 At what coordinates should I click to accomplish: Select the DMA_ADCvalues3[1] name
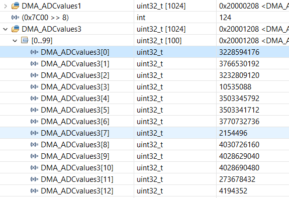[75, 64]
